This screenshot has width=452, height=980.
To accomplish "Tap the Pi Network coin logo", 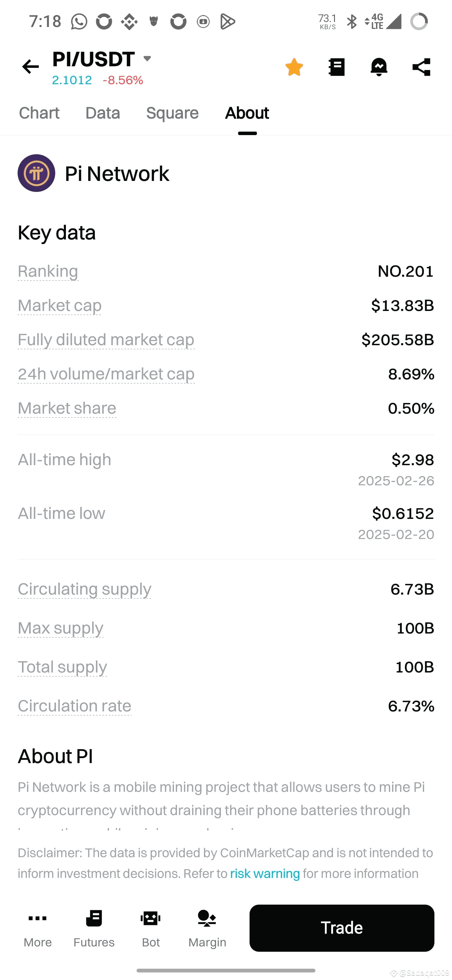I will click(x=36, y=173).
